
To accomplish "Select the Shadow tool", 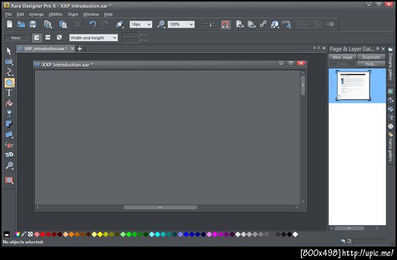I will 9,124.
